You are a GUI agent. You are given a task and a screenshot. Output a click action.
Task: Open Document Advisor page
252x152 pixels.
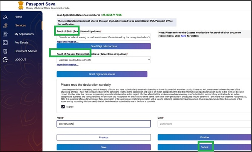pos(25,51)
